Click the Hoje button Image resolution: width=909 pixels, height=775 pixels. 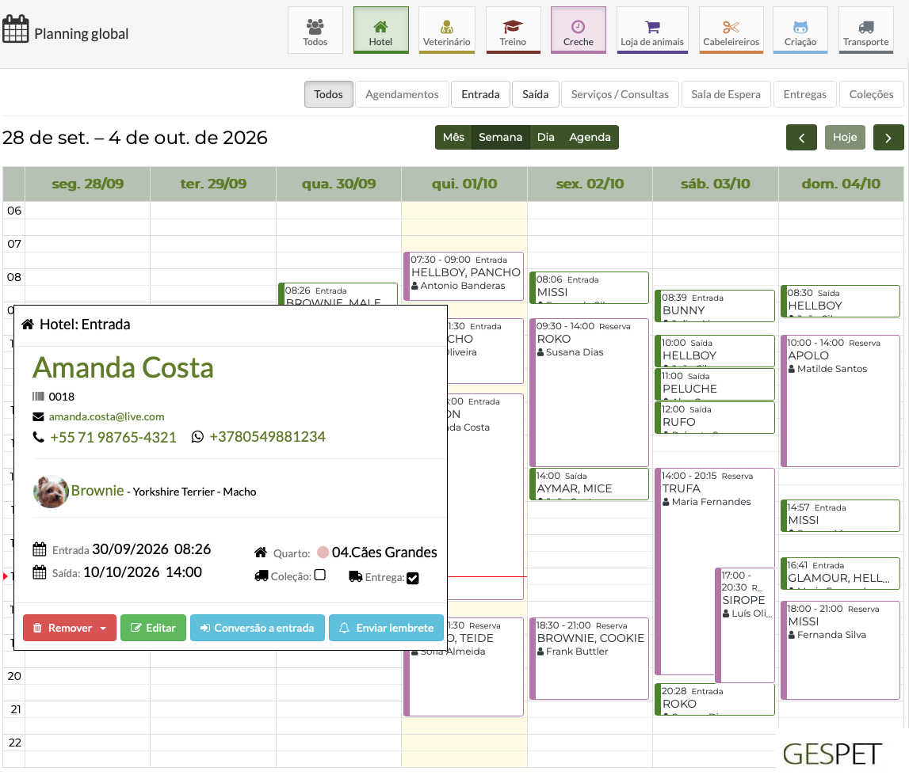845,138
